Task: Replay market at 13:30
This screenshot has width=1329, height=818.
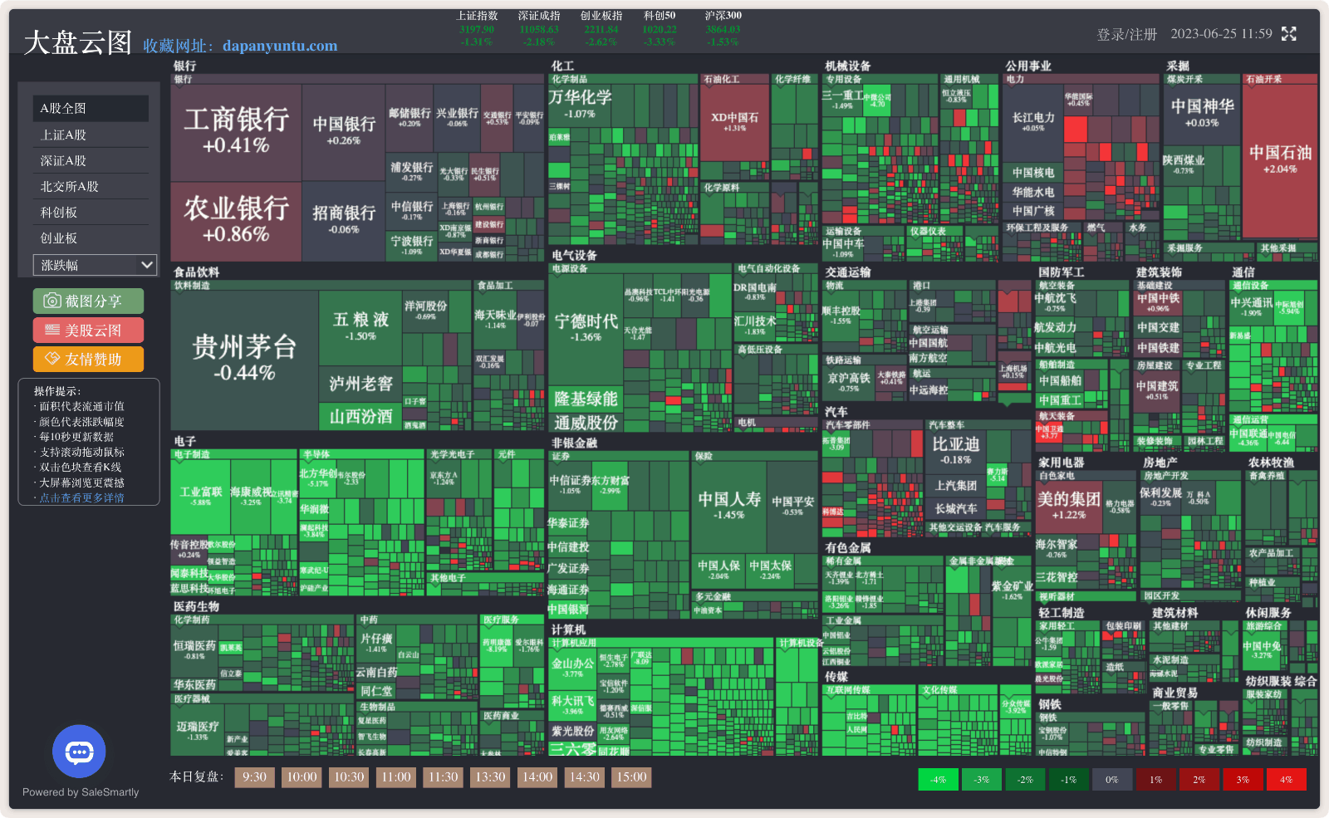Action: (490, 777)
